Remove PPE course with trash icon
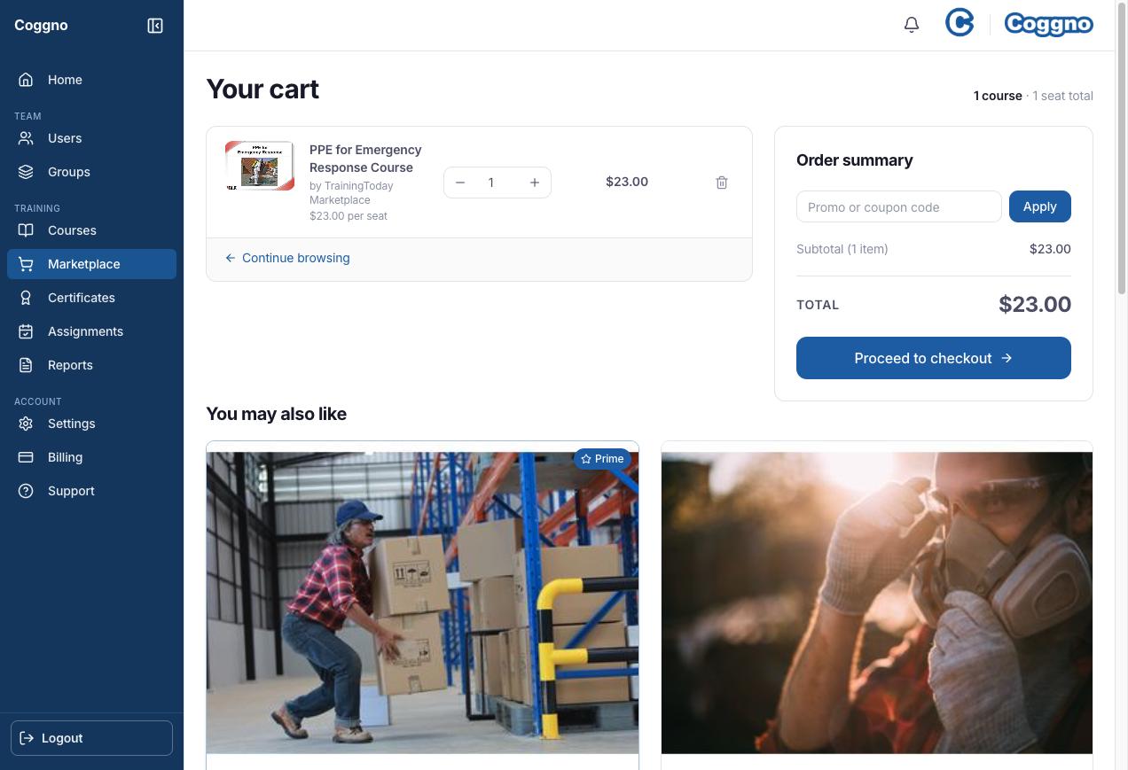Viewport: 1128px width, 770px height. point(722,183)
